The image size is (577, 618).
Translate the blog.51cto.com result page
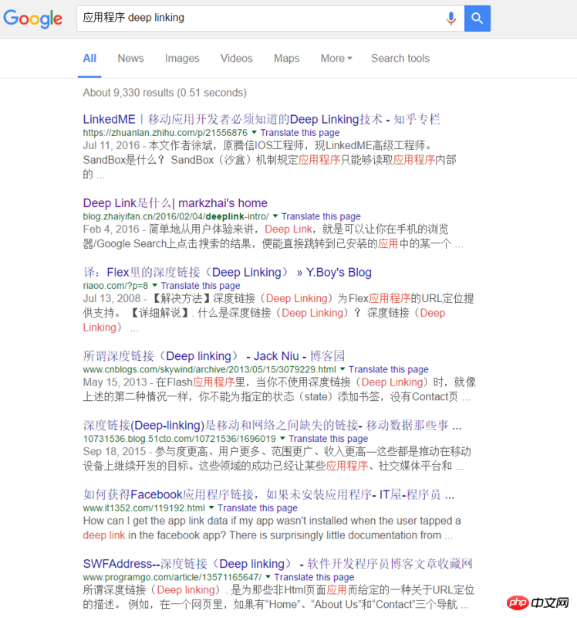[x=329, y=439]
